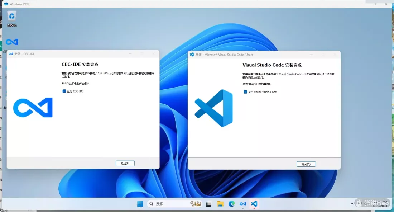394x212 pixels.
Task: Open File Explorer from the taskbar
Action: pyautogui.click(x=220, y=204)
